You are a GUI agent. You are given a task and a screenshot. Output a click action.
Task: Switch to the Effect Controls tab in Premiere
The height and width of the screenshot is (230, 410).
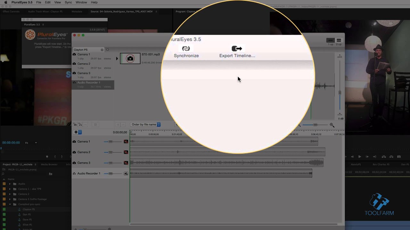[x=11, y=11]
